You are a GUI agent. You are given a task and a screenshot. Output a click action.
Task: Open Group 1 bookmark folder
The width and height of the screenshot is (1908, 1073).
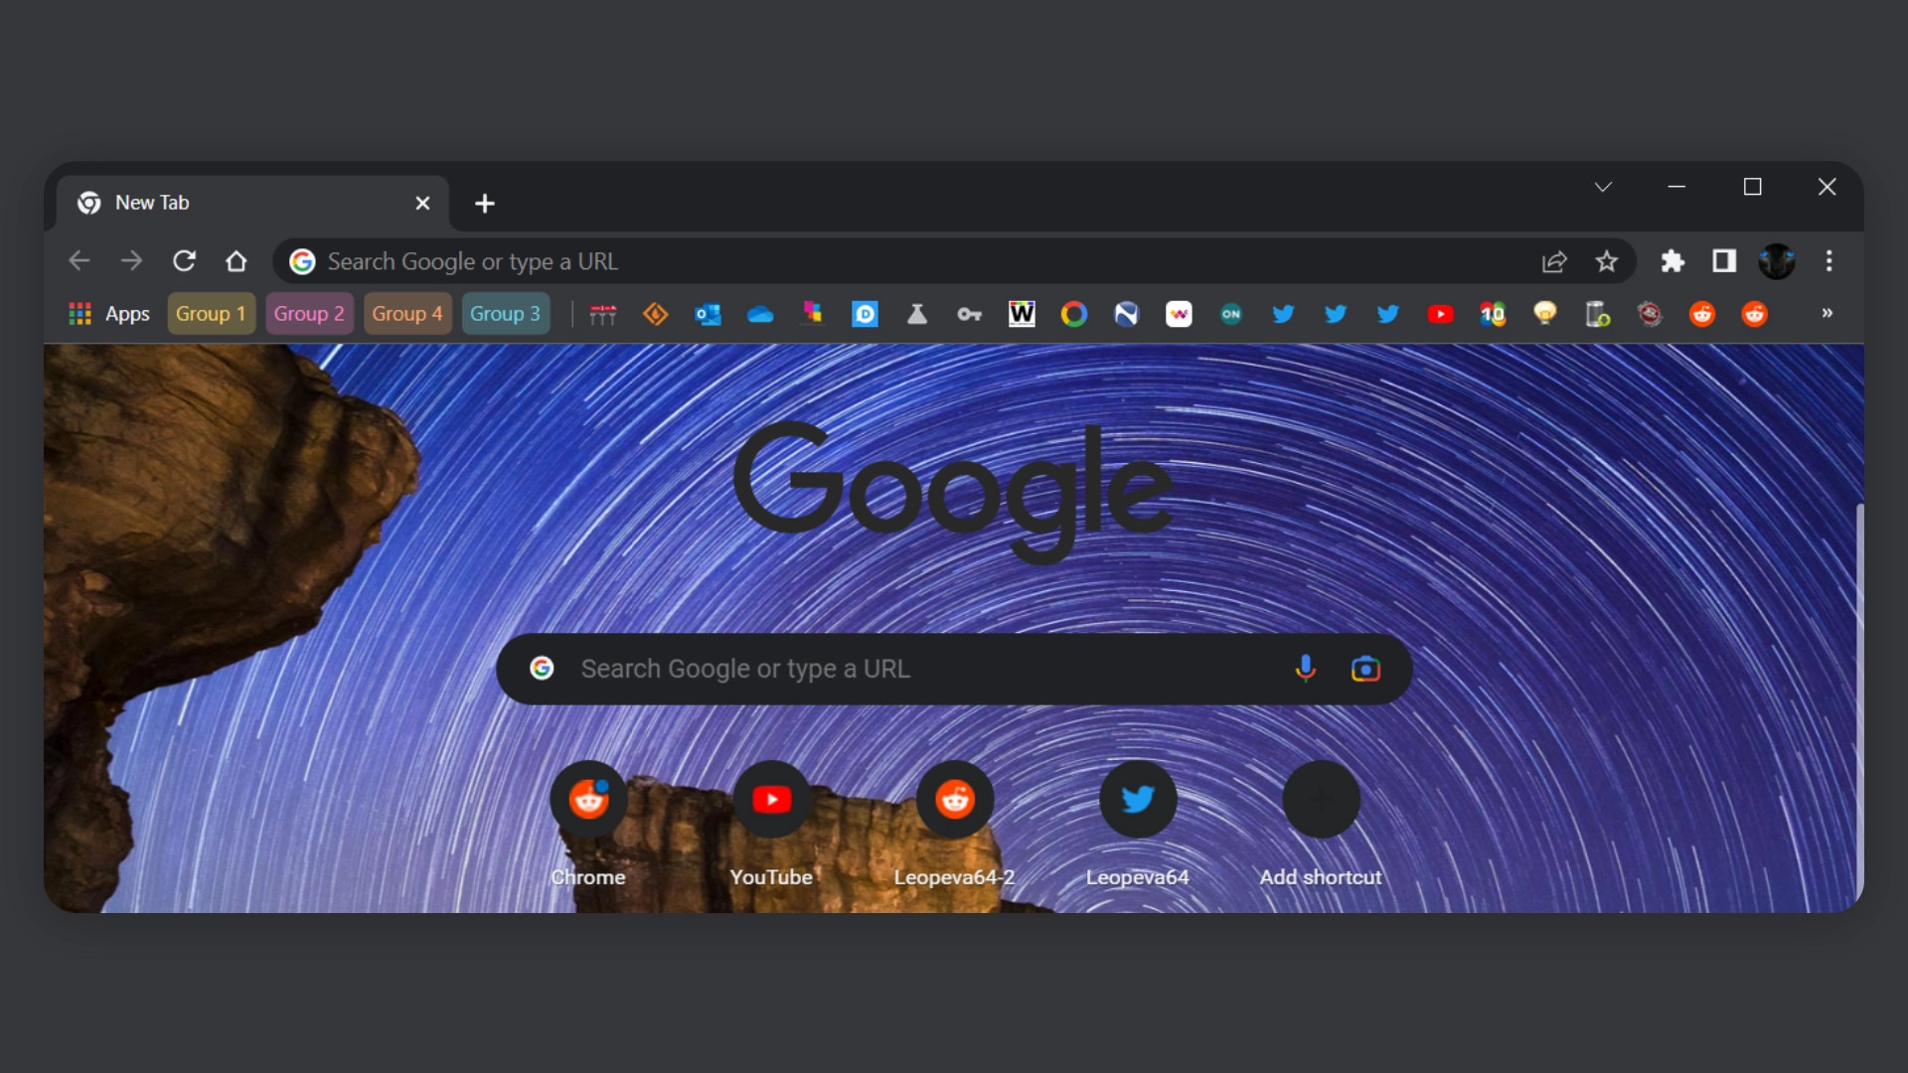(x=211, y=314)
